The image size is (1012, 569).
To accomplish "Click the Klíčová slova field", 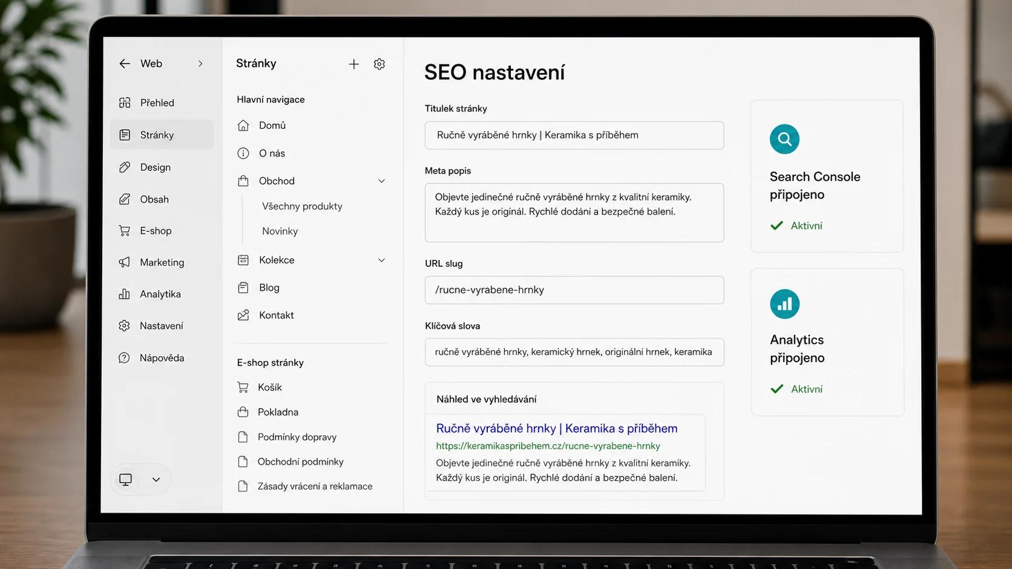I will (x=574, y=352).
